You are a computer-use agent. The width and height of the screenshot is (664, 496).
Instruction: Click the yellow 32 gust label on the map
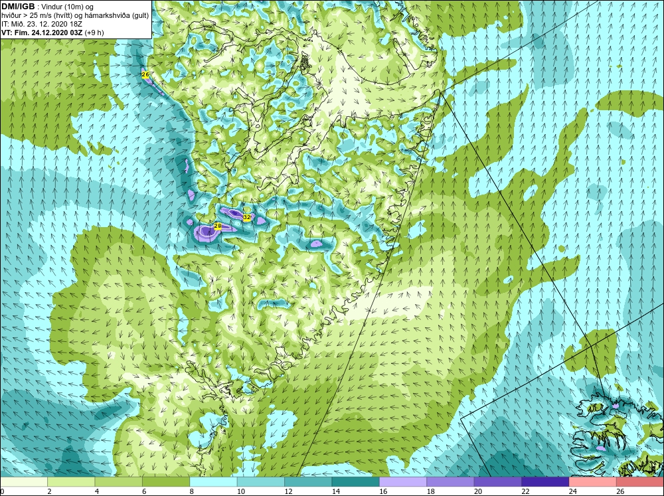point(247,217)
